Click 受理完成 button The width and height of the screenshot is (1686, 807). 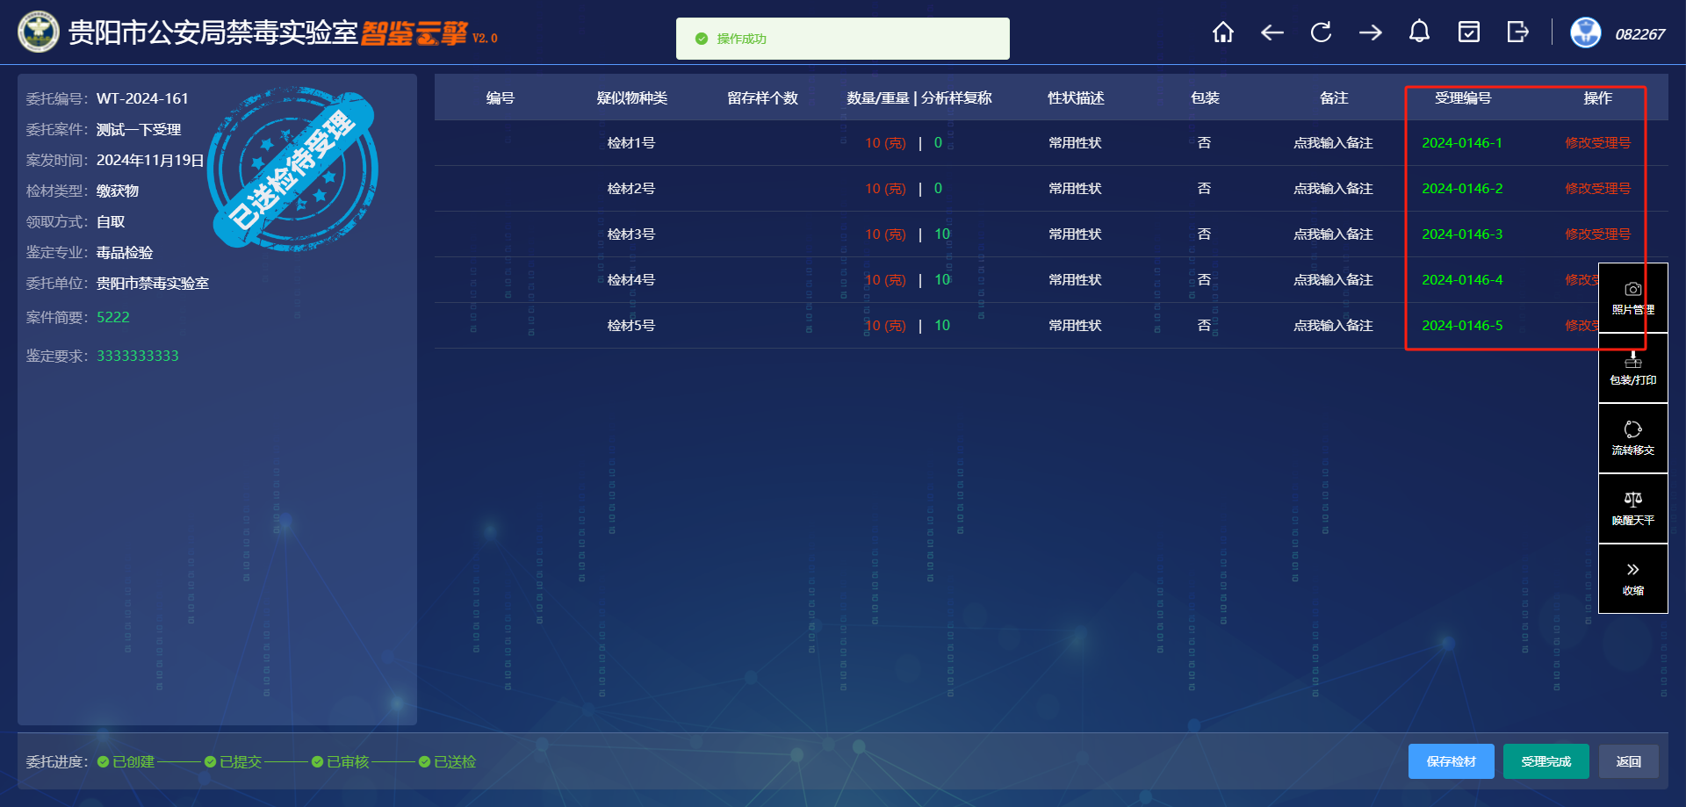point(1545,761)
